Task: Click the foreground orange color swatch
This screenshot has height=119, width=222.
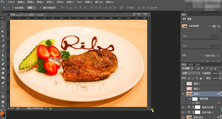Action: click(x=2, y=113)
